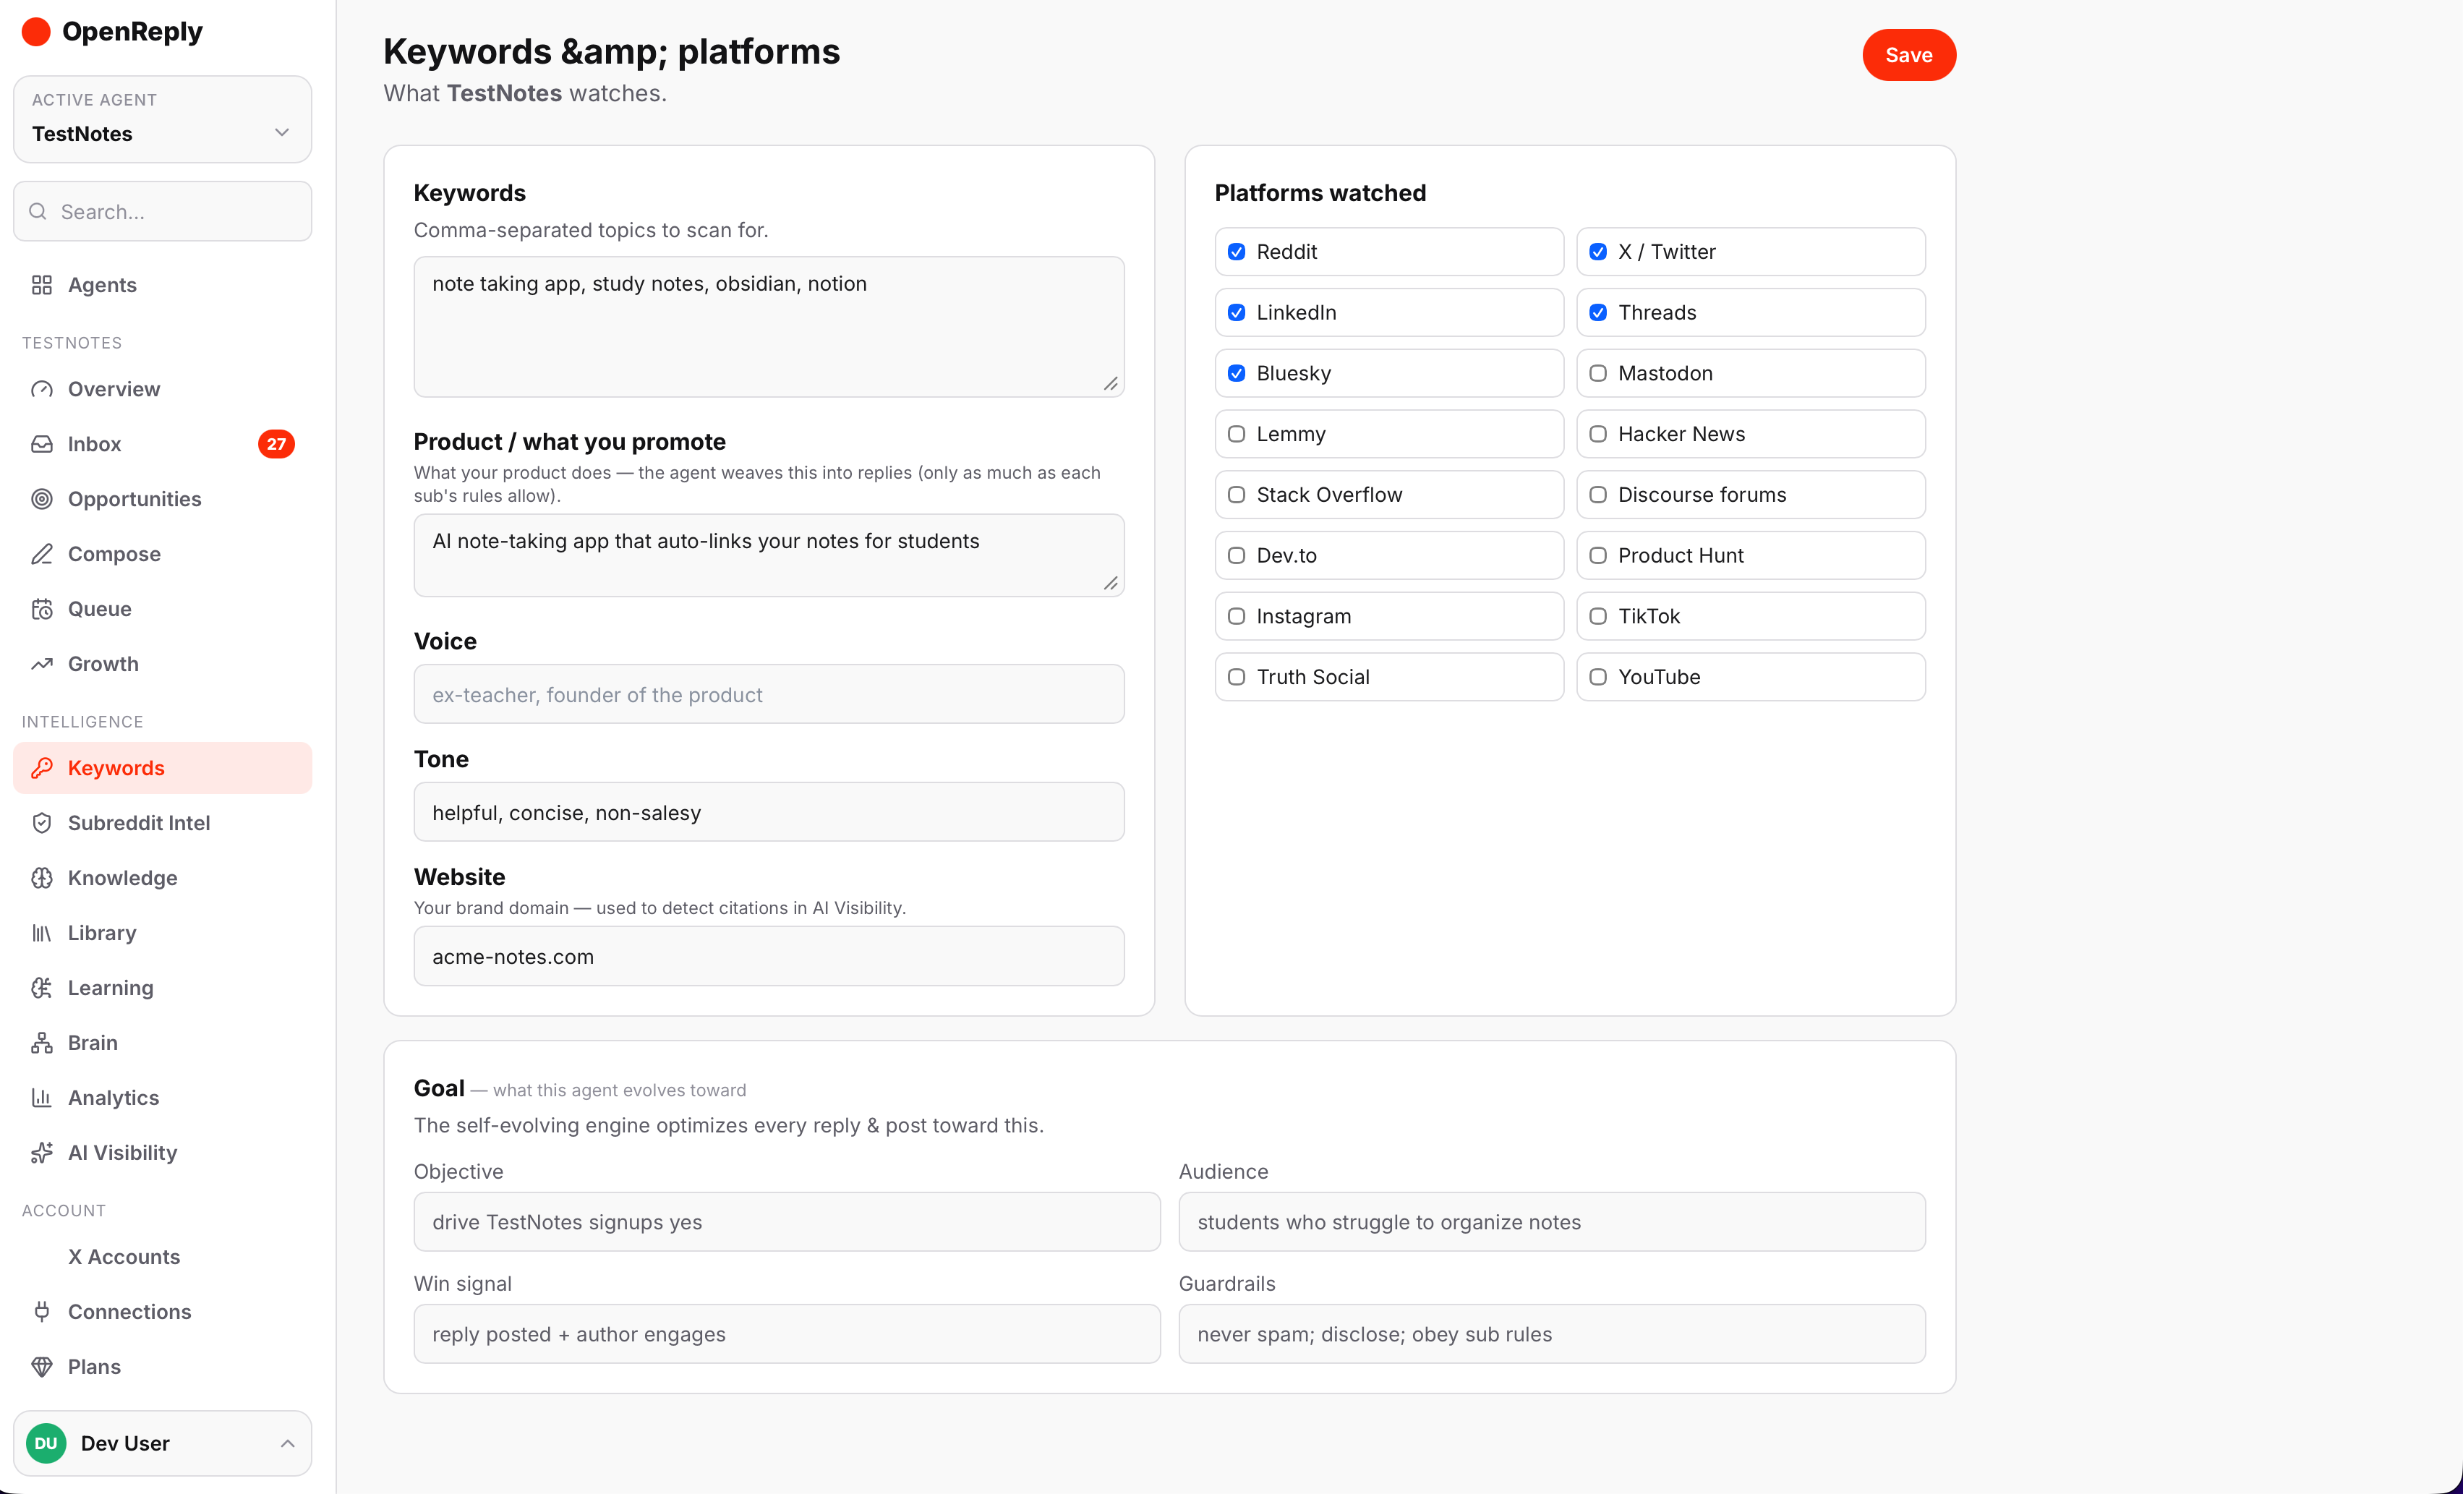Click the OpenReply red logo dot
2463x1494 pixels.
click(36, 32)
